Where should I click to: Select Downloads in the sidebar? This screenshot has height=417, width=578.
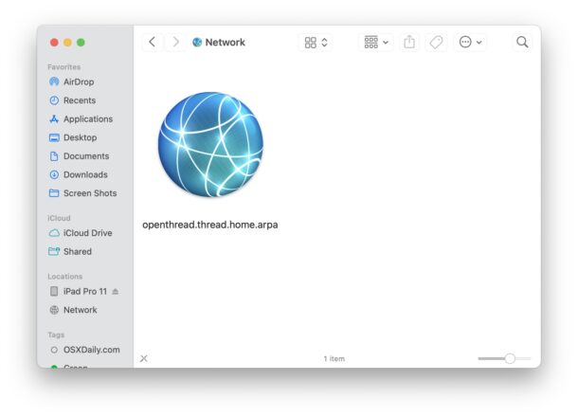pyautogui.click(x=85, y=174)
